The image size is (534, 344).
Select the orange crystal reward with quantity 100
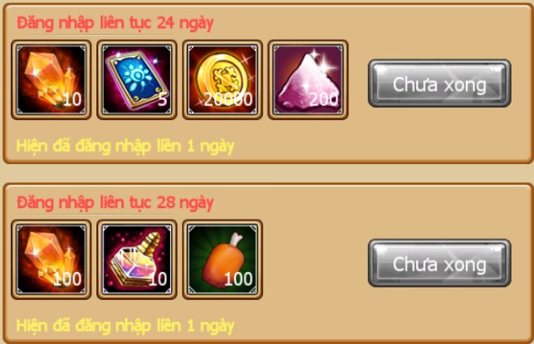click(51, 259)
